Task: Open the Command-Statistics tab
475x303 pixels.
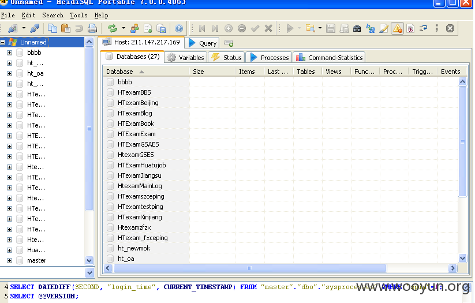Action: click(330, 58)
